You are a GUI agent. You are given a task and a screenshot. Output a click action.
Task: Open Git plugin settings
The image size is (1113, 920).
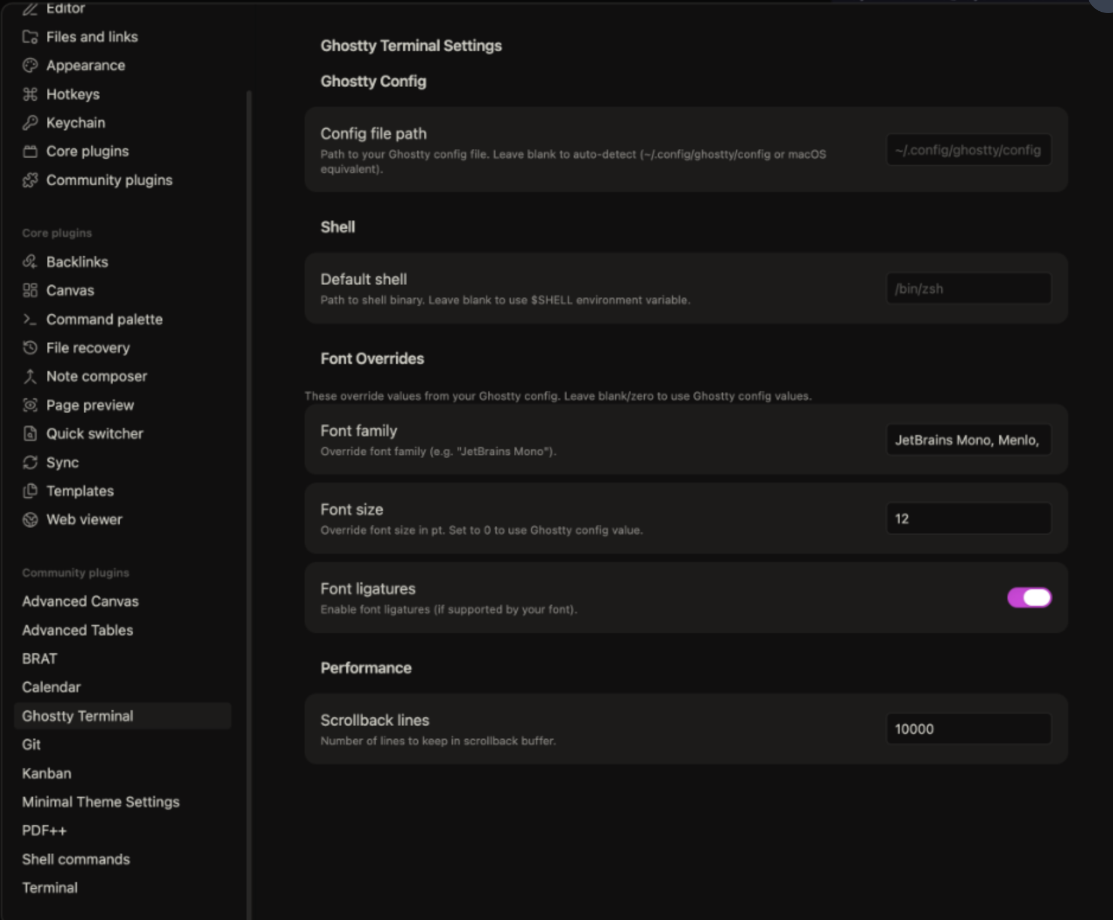[123, 745]
